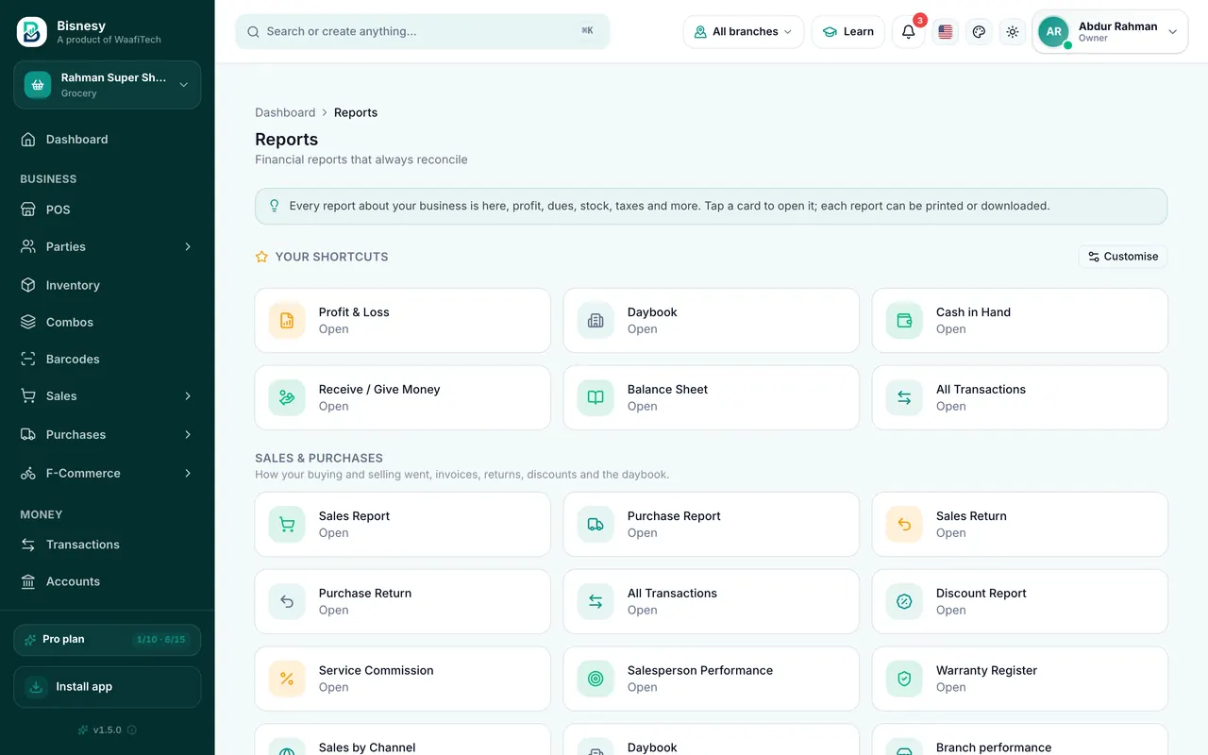Image resolution: width=1208 pixels, height=755 pixels.
Task: Click the version v1.5.0 info icon
Action: [x=132, y=730]
